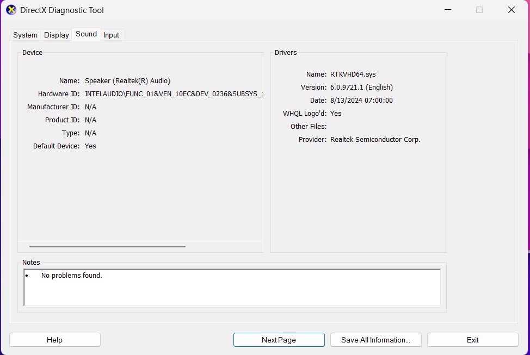Click the Device panel horizontal scrollbar

coord(107,246)
